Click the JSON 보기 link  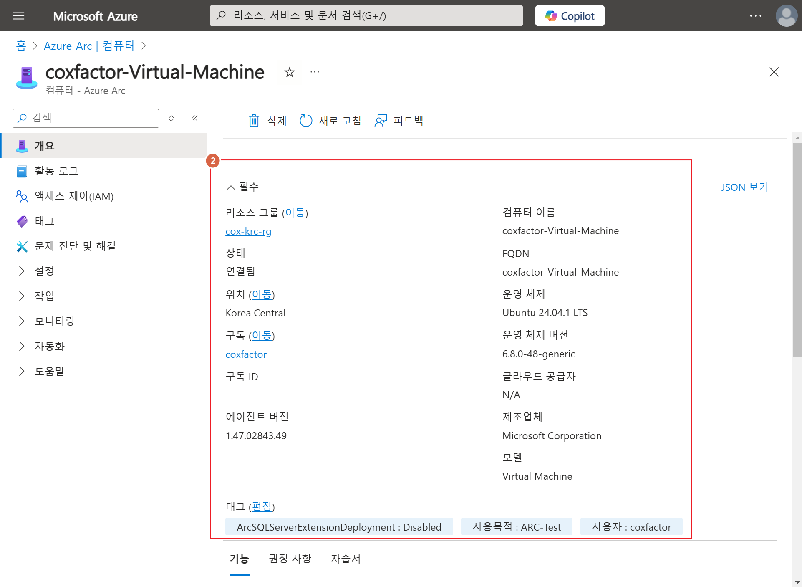(x=744, y=187)
